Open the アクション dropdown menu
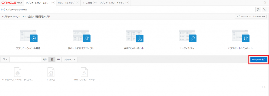269x96 pixels. (70, 59)
